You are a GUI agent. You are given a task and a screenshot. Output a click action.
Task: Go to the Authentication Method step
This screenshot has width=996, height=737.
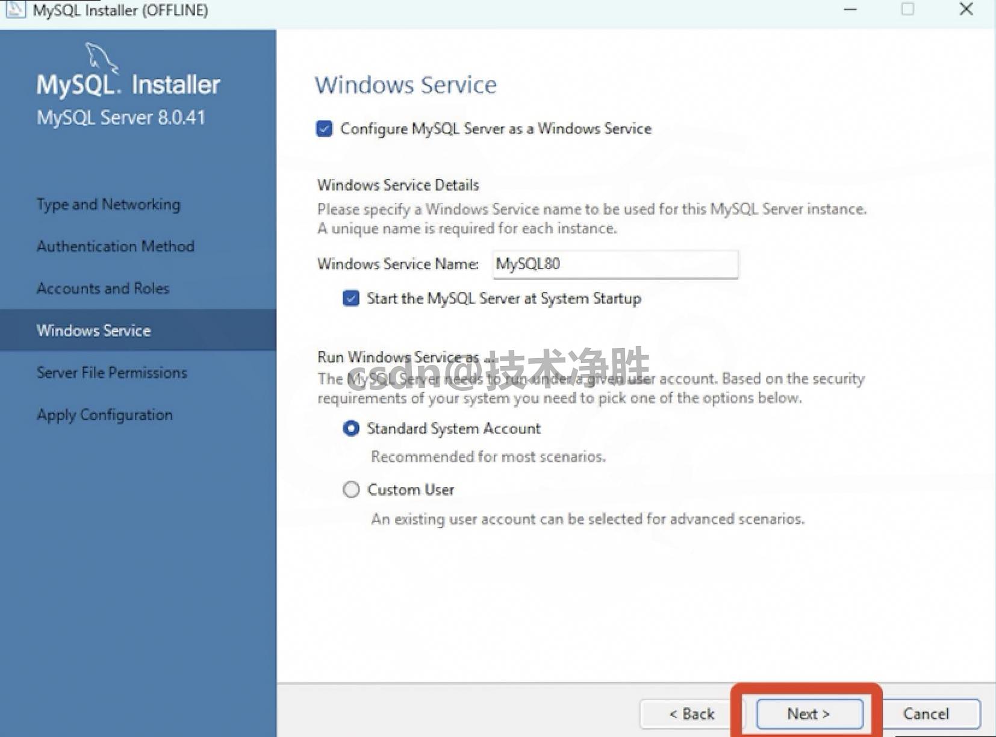[116, 246]
